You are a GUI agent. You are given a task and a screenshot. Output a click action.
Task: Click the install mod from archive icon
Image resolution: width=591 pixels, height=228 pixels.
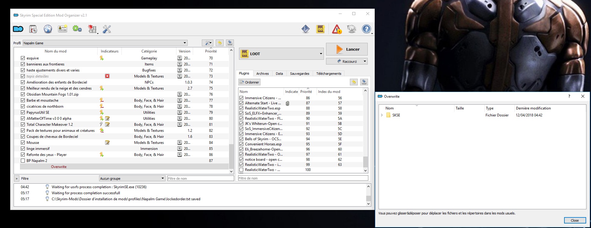click(33, 29)
